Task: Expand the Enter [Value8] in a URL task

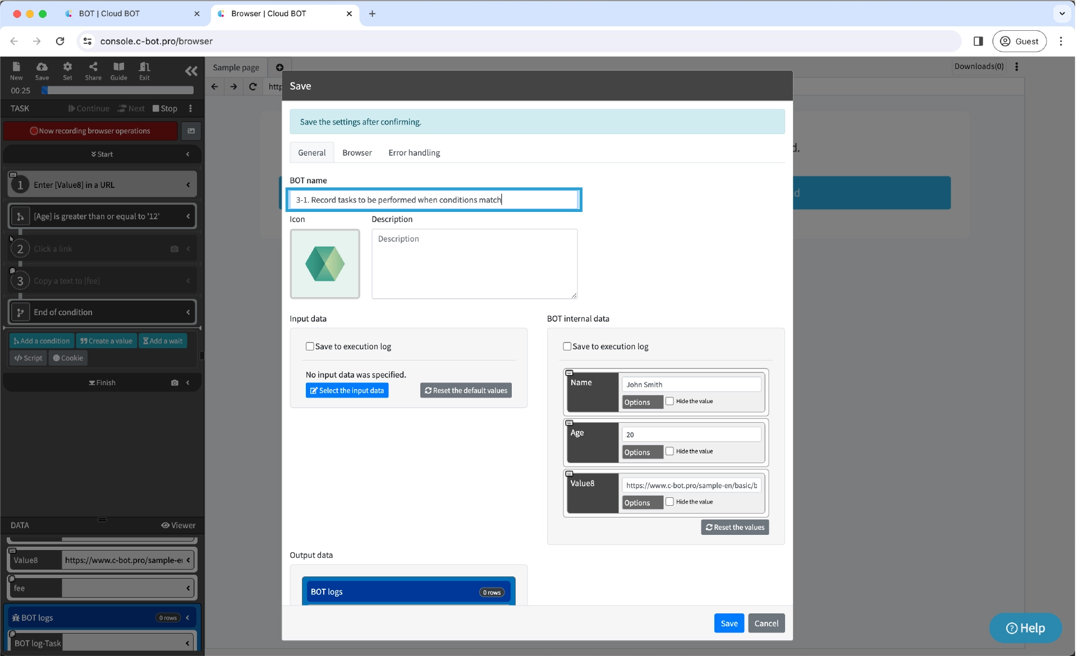Action: pos(188,185)
